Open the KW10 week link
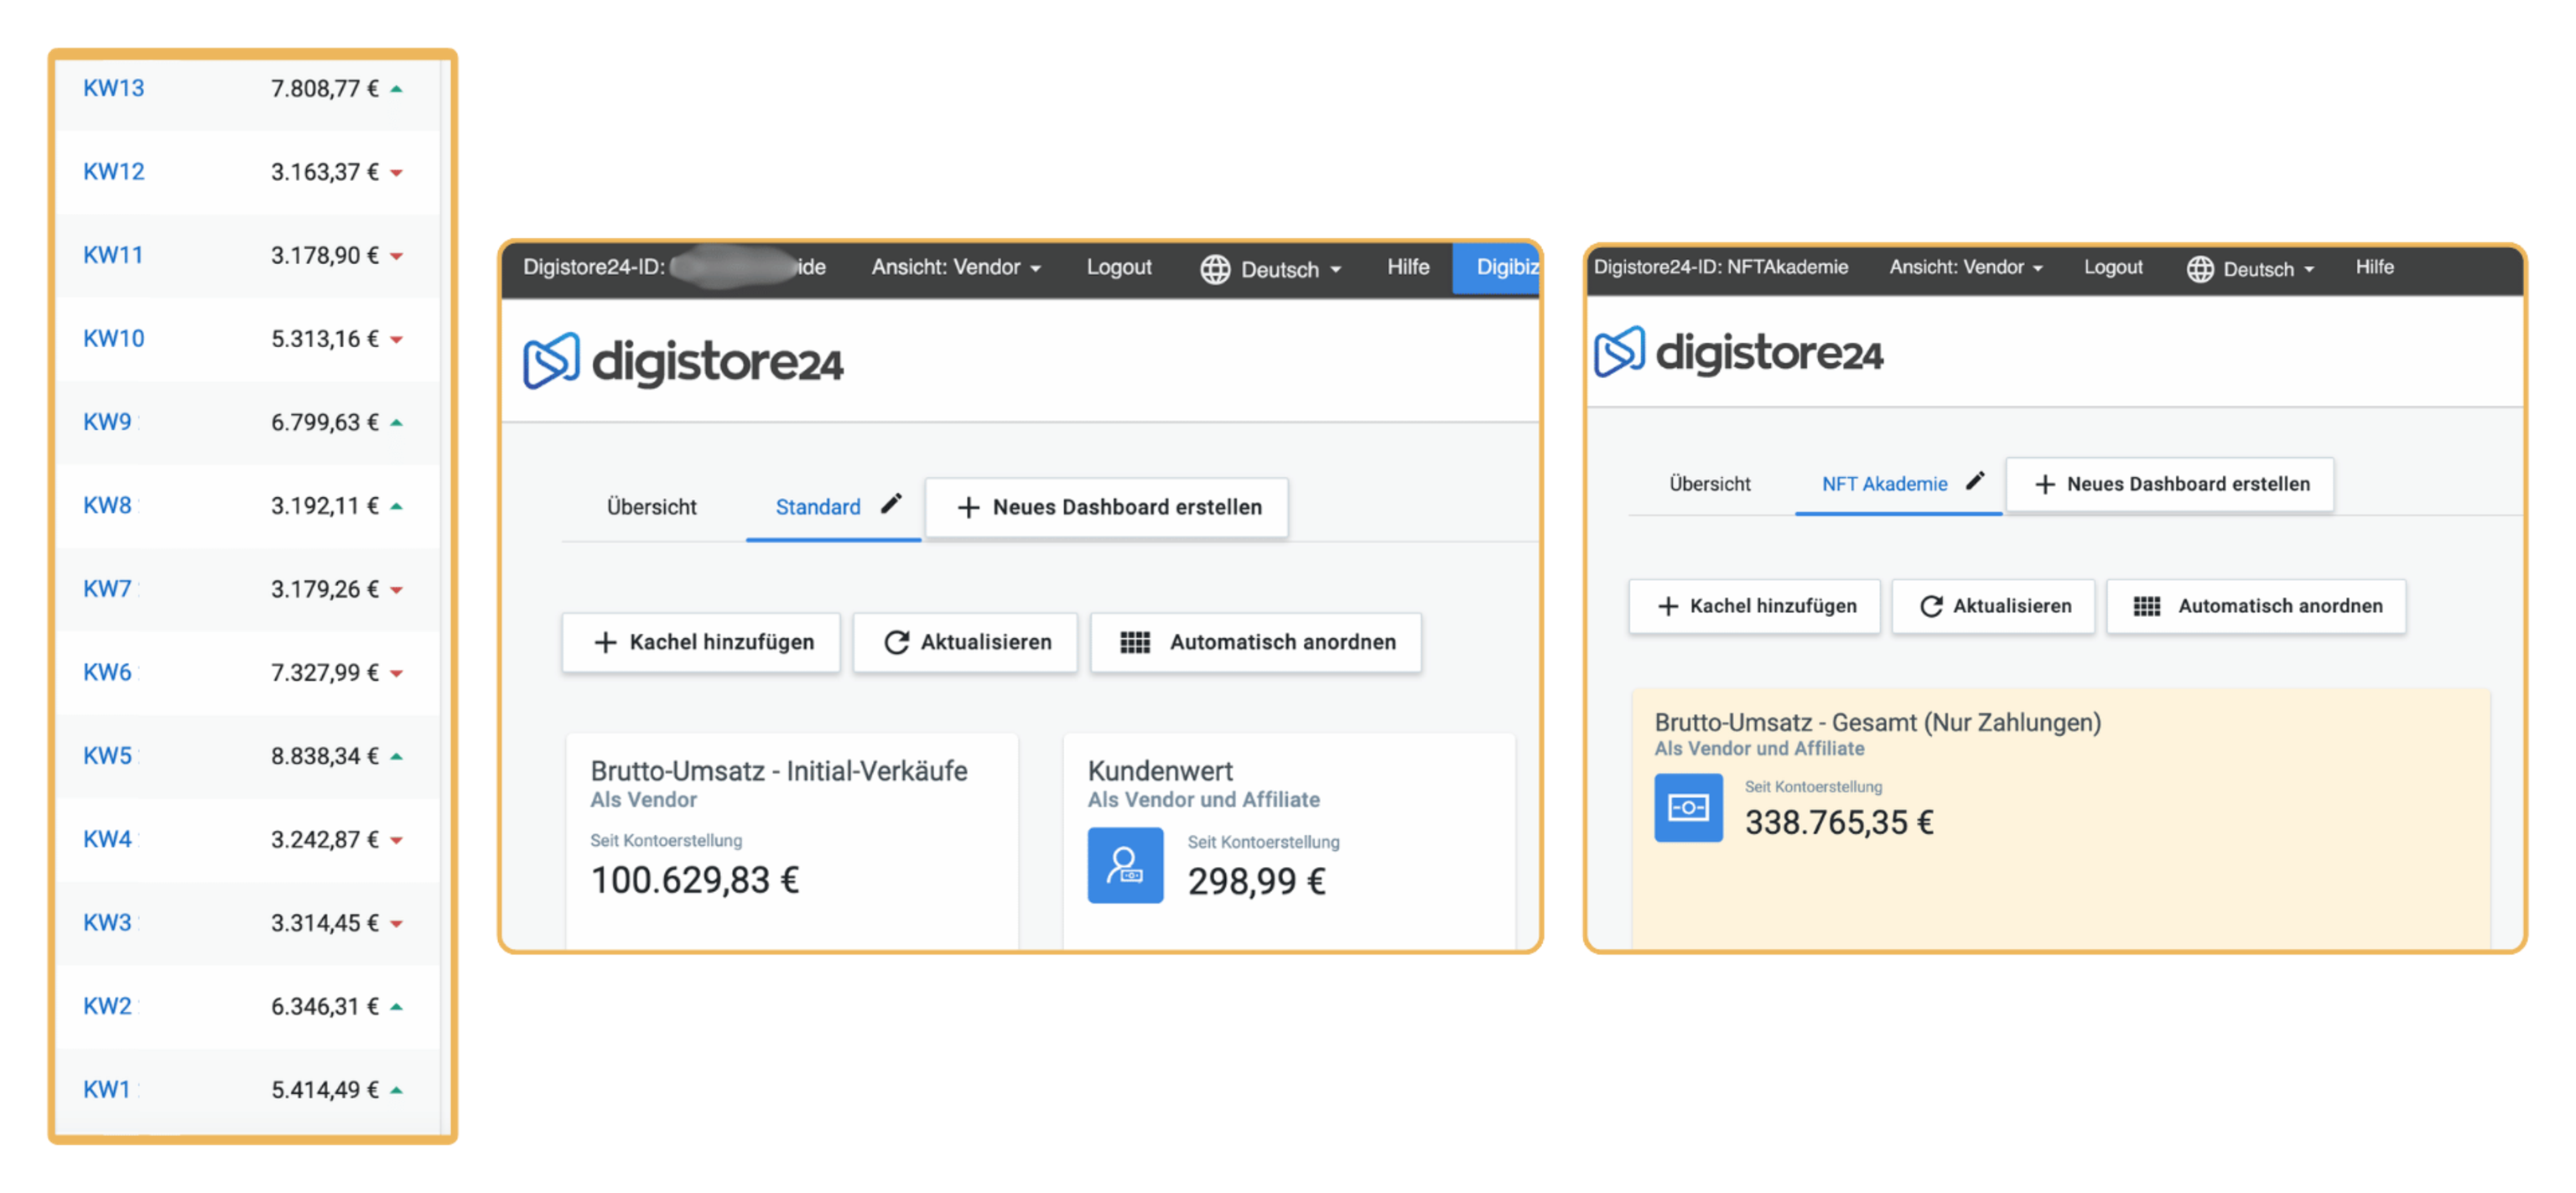 tap(113, 339)
